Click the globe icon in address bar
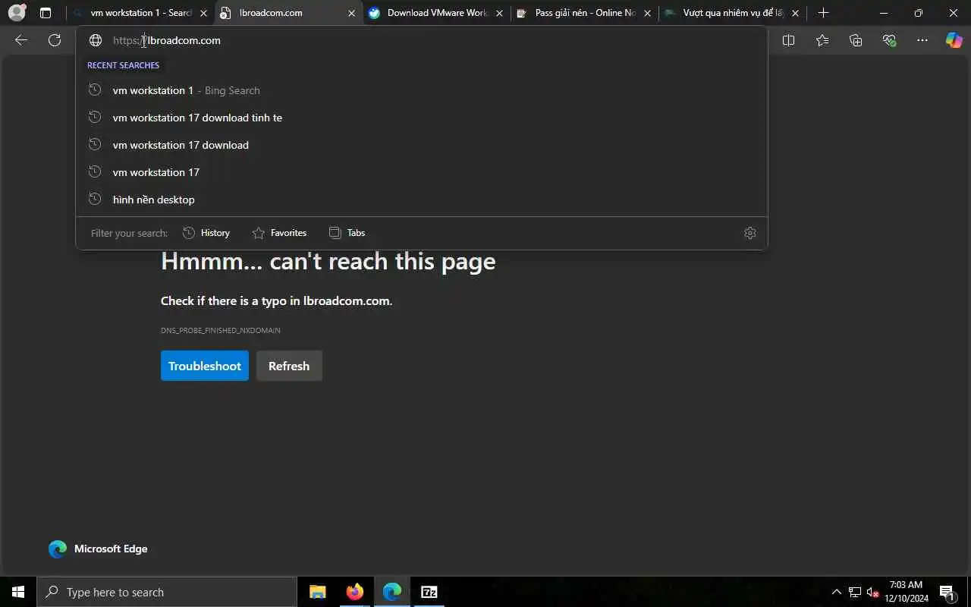 pos(96,40)
